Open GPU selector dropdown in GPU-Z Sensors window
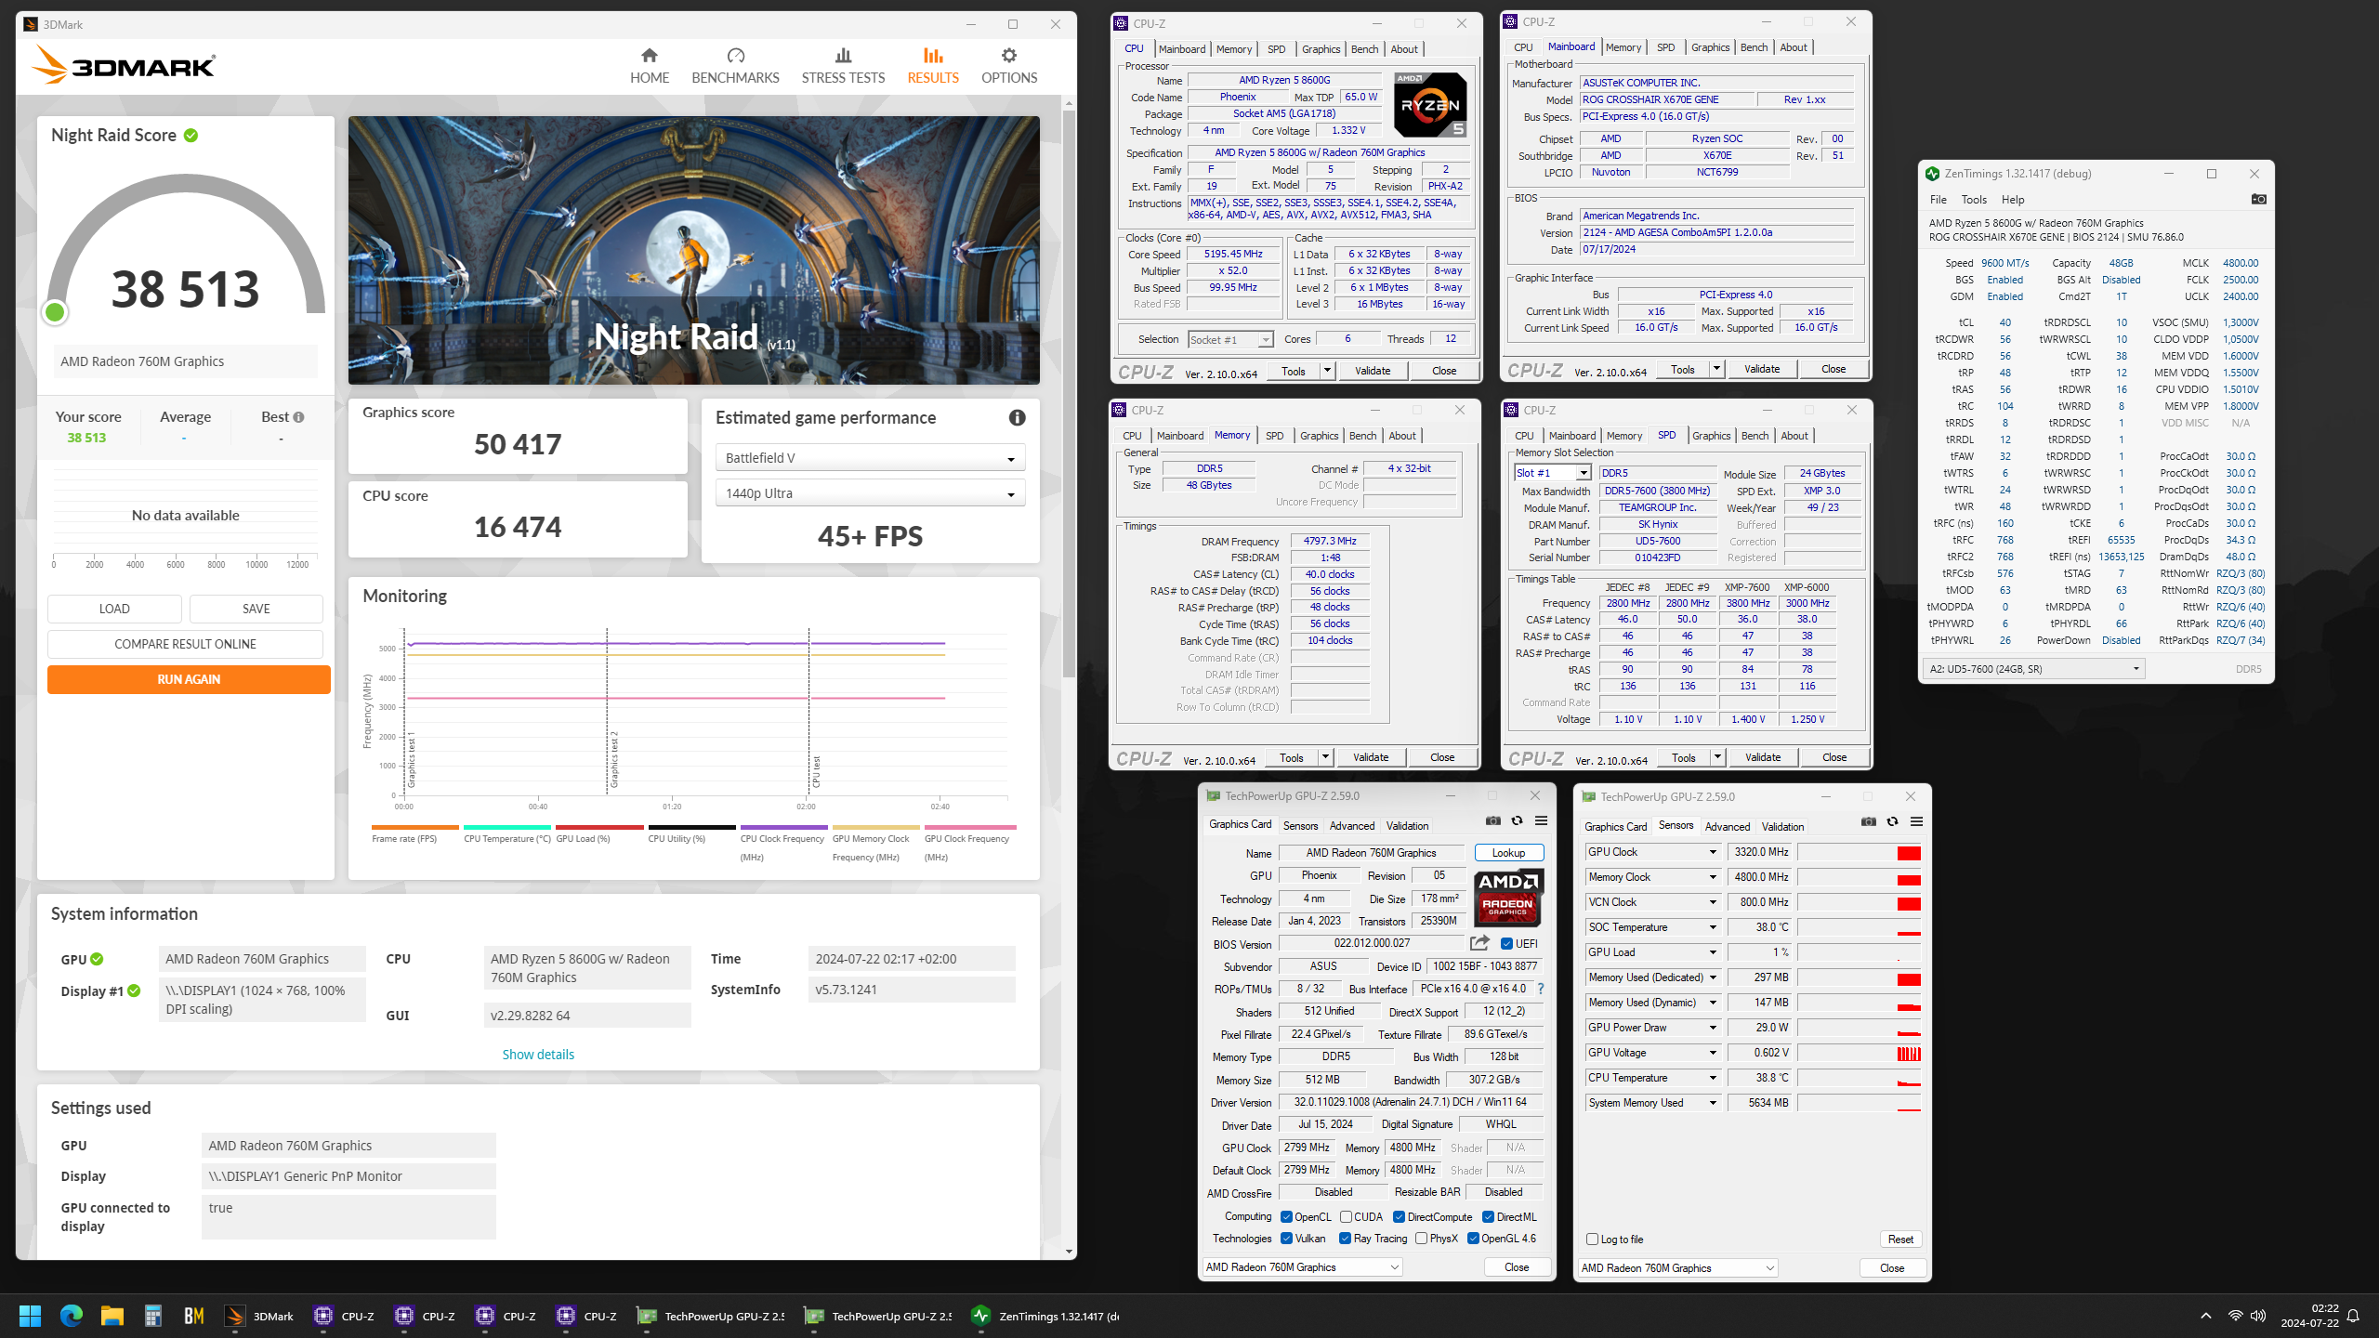The width and height of the screenshot is (2379, 1338). tap(1677, 1268)
